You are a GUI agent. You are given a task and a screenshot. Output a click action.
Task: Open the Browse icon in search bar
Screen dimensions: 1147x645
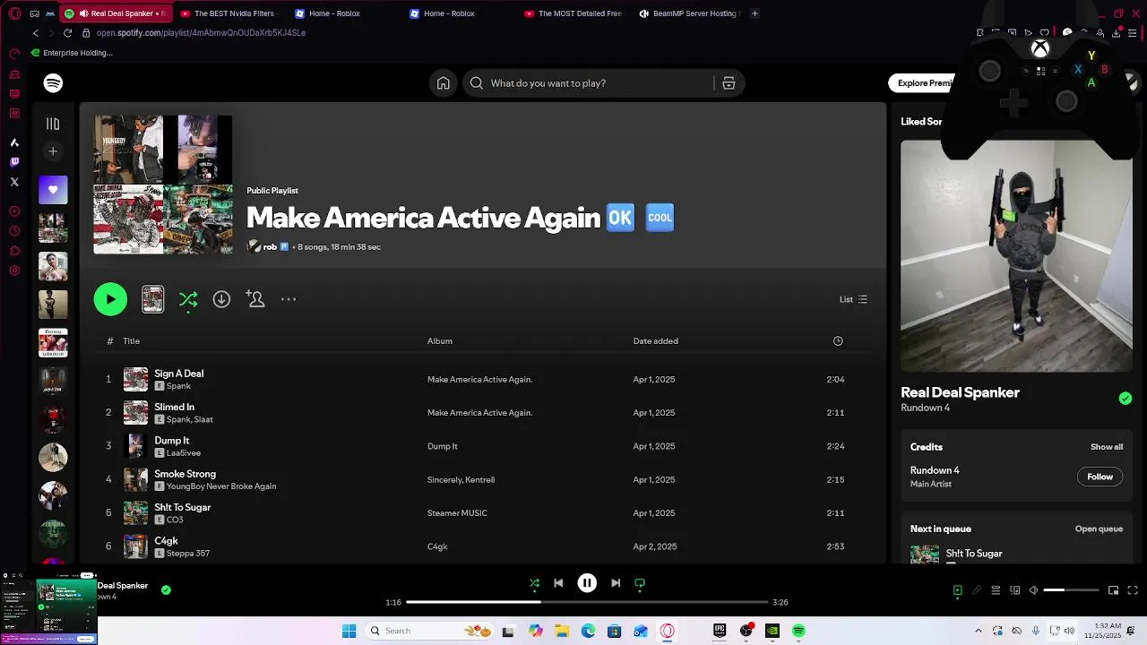[x=729, y=83]
